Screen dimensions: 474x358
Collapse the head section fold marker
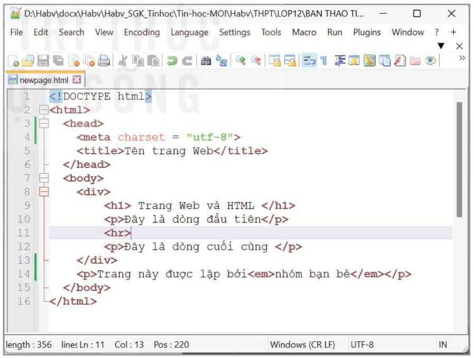coord(44,124)
